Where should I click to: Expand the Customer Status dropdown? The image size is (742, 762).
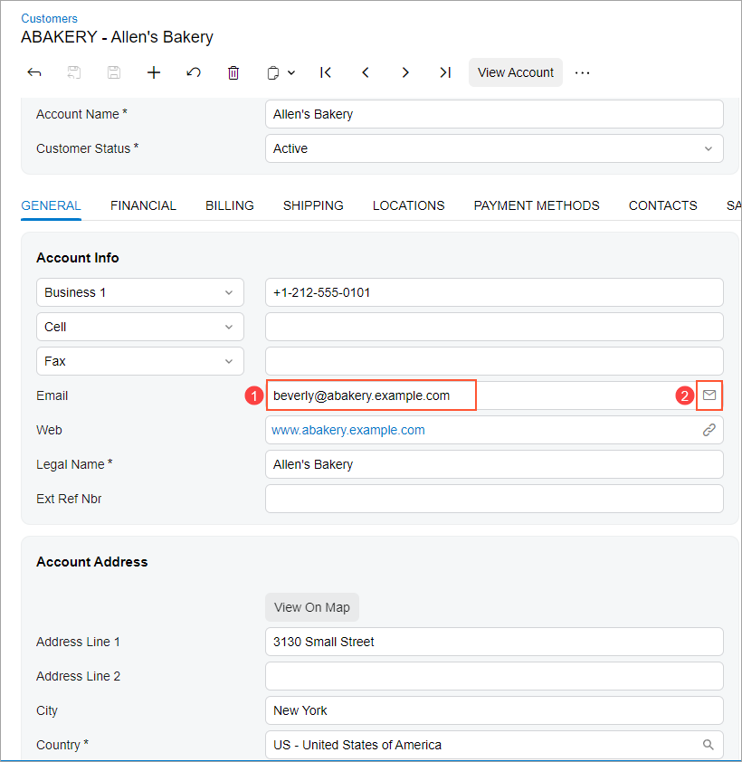coord(708,148)
